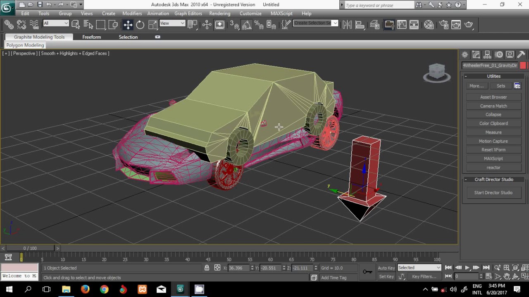This screenshot has width=529, height=297.
Task: Activate the Select and Rotate tool
Action: [141, 25]
